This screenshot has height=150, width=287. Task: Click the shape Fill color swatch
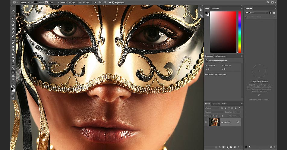point(36,3)
